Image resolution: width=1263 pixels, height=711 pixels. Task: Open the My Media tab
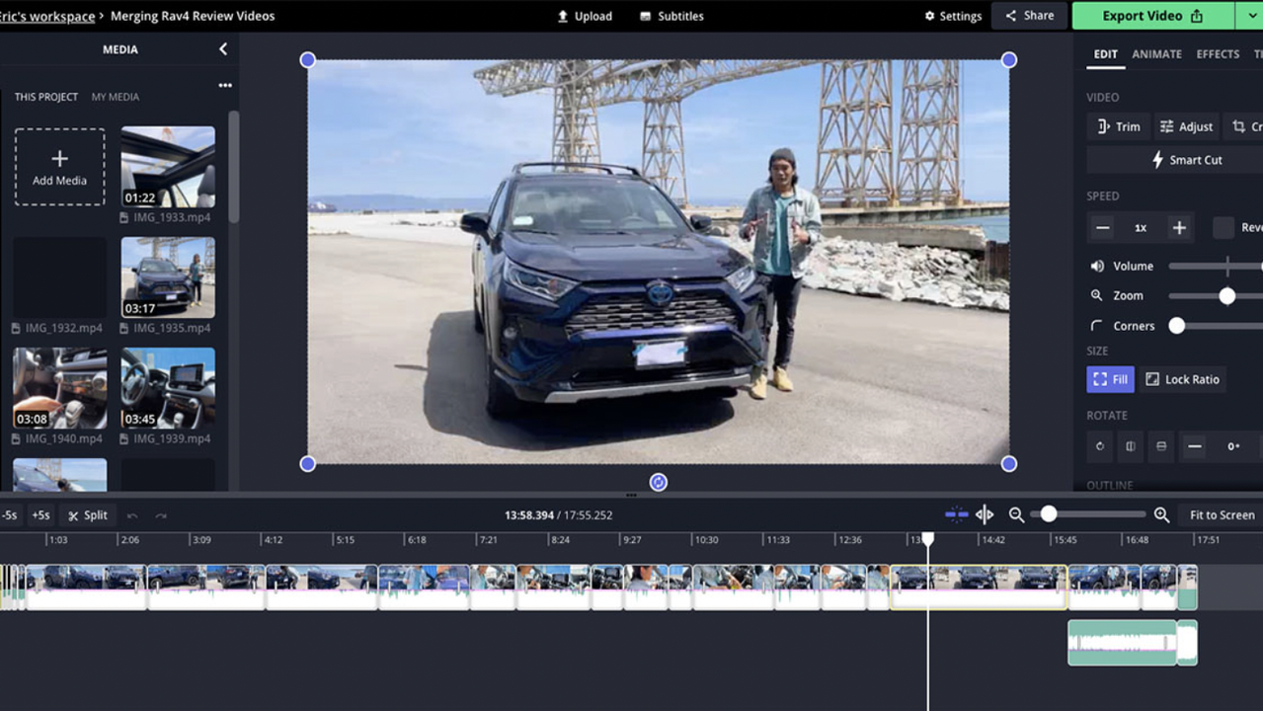point(116,97)
